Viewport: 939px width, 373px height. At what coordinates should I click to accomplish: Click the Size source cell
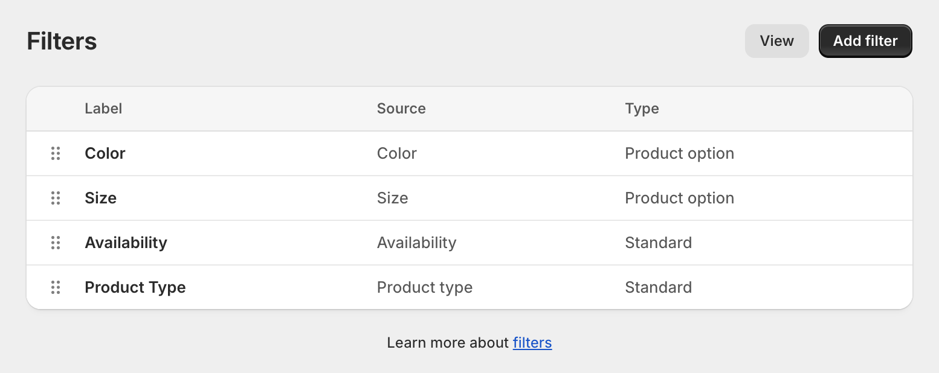coord(393,198)
